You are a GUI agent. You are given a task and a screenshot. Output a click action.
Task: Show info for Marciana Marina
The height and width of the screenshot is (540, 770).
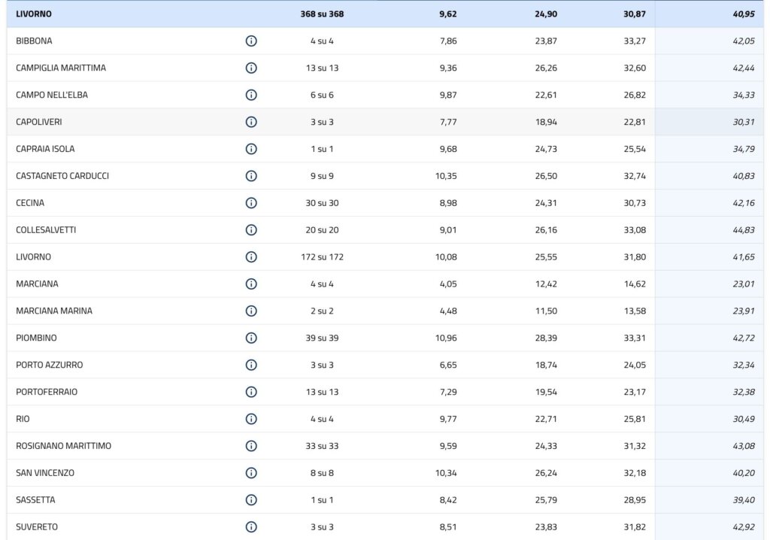[251, 311]
